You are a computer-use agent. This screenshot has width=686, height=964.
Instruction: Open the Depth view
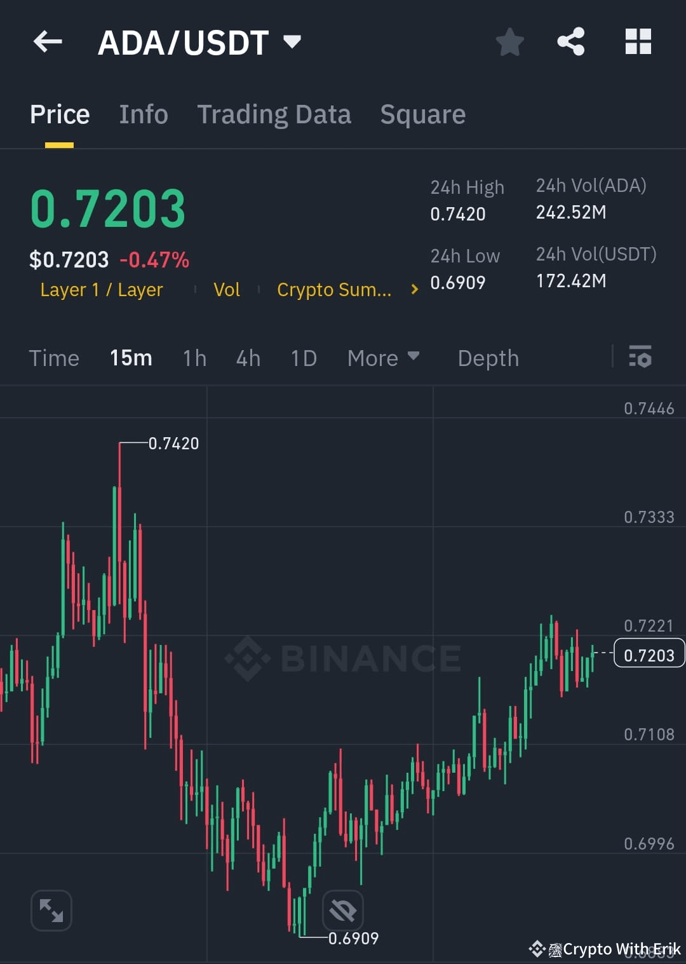[x=488, y=358]
